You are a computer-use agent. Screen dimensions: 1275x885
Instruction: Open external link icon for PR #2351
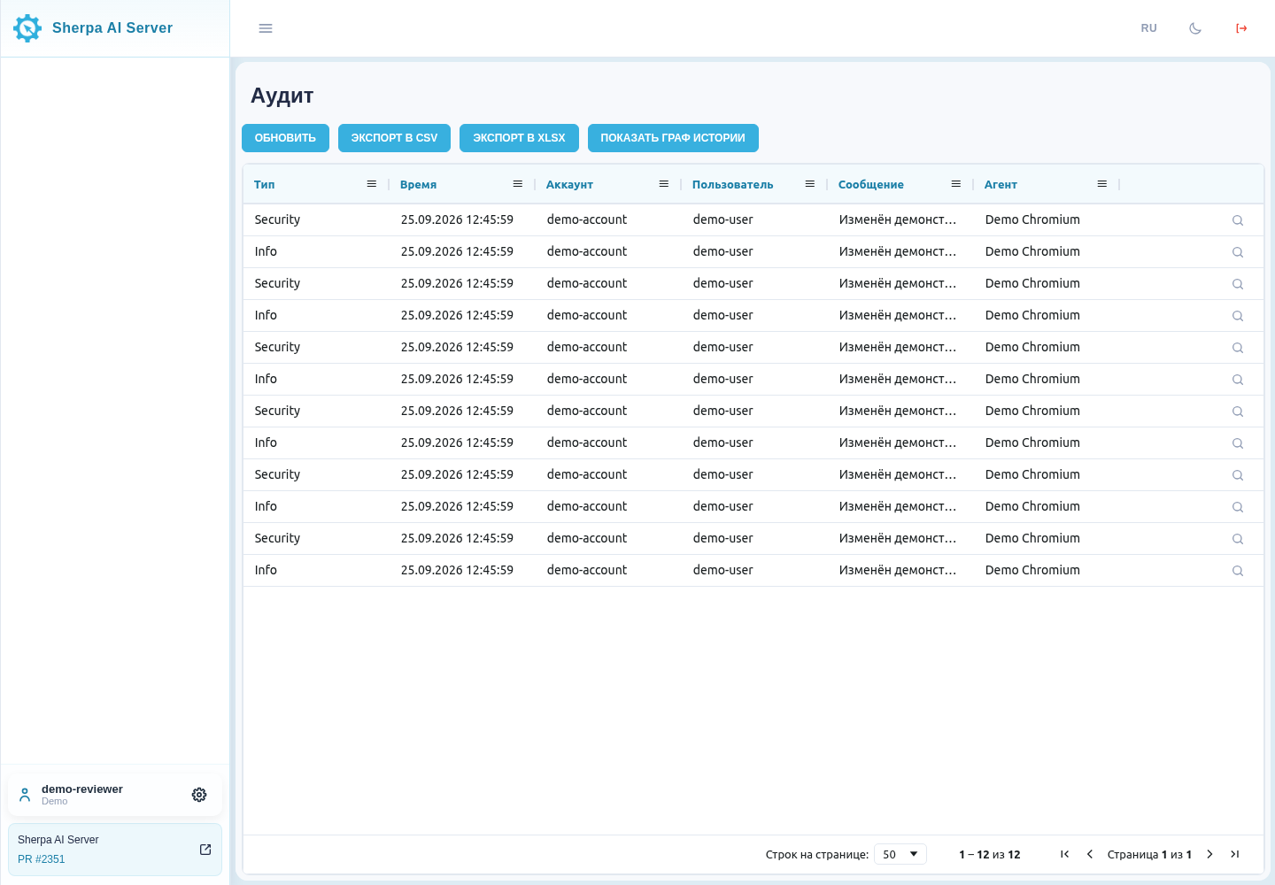[205, 850]
